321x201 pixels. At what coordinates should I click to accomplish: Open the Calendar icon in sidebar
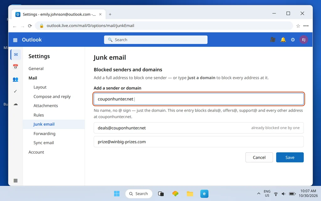[x=15, y=67]
